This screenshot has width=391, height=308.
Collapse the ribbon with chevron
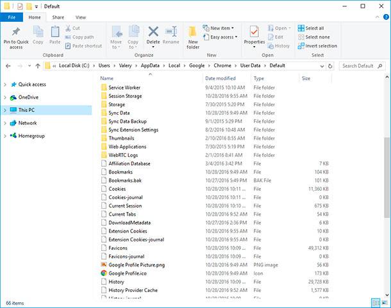[x=377, y=17]
